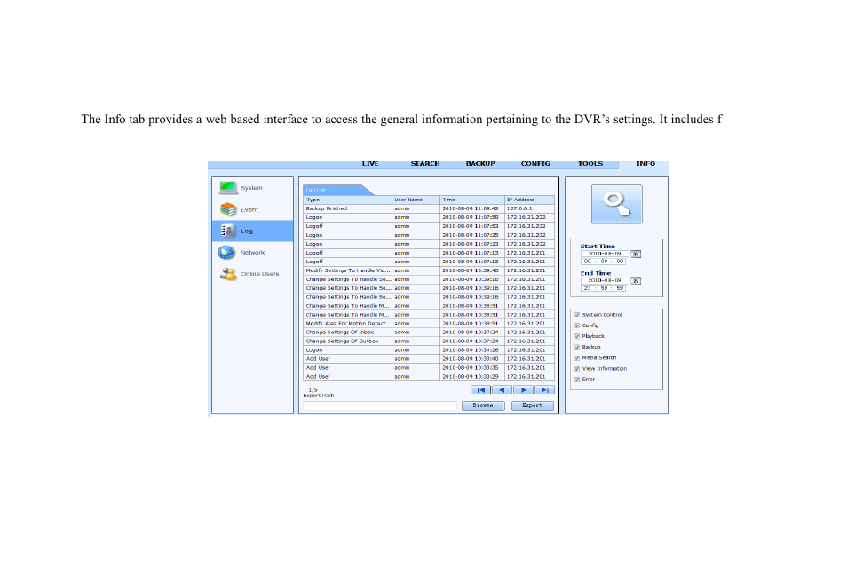This screenshot has width=847, height=564.
Task: Toggle the Error log filter checkbox
Action: pyautogui.click(x=577, y=380)
